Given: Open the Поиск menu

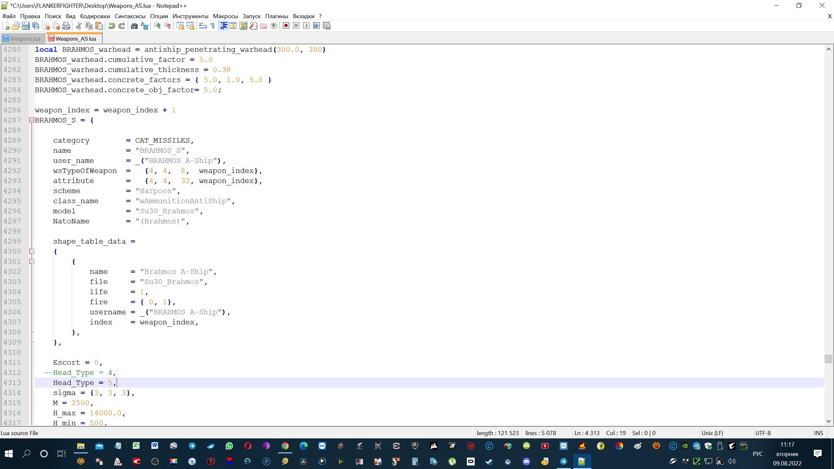Looking at the screenshot, I should point(53,16).
